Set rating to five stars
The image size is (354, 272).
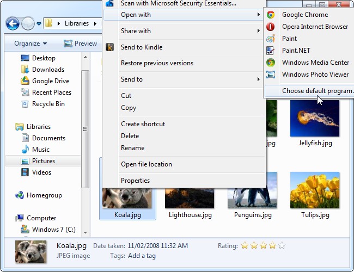[282, 245]
